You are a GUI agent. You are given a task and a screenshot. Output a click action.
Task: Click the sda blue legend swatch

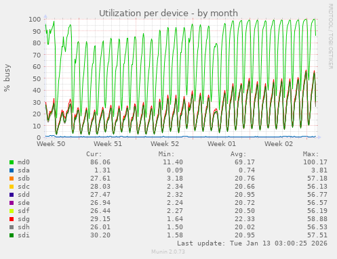[x=12, y=170]
